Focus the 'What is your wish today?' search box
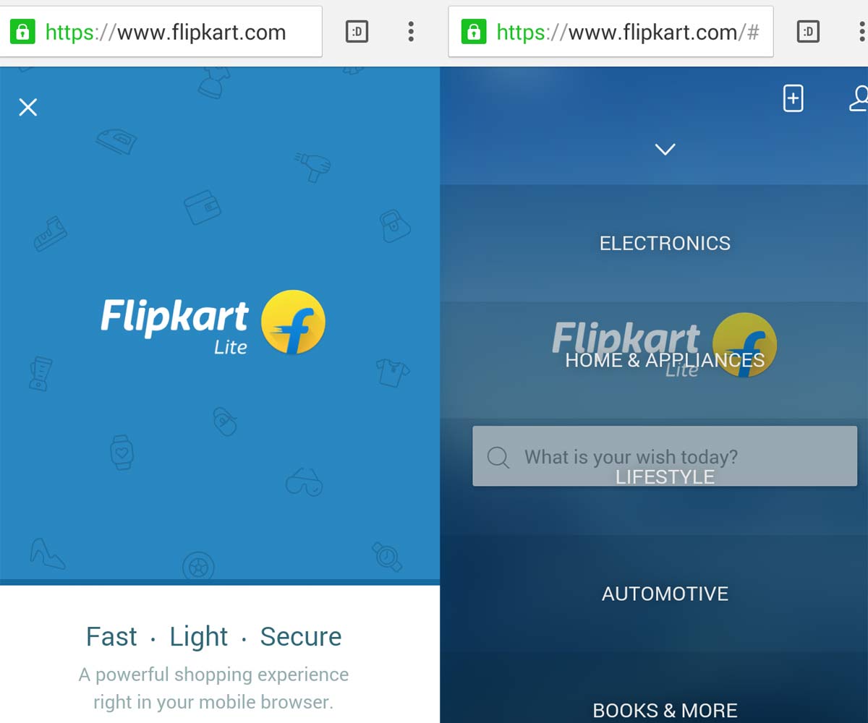This screenshot has width=868, height=723. [665, 456]
